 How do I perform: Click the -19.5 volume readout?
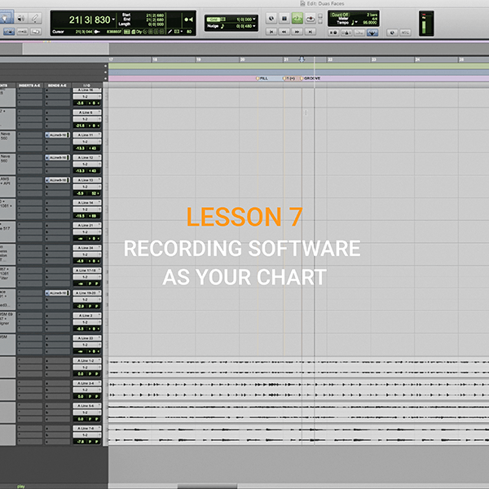pyautogui.click(x=80, y=216)
